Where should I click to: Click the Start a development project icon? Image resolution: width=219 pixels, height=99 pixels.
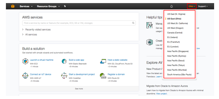(64, 76)
